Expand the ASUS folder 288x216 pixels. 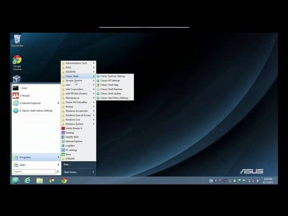pyautogui.click(x=78, y=67)
